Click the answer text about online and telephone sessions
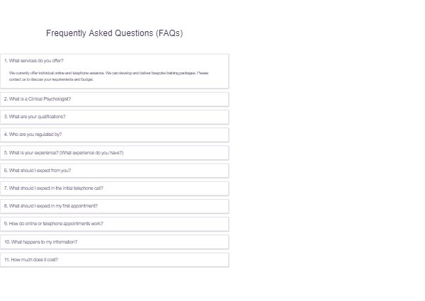This screenshot has width=425, height=301. point(108,73)
